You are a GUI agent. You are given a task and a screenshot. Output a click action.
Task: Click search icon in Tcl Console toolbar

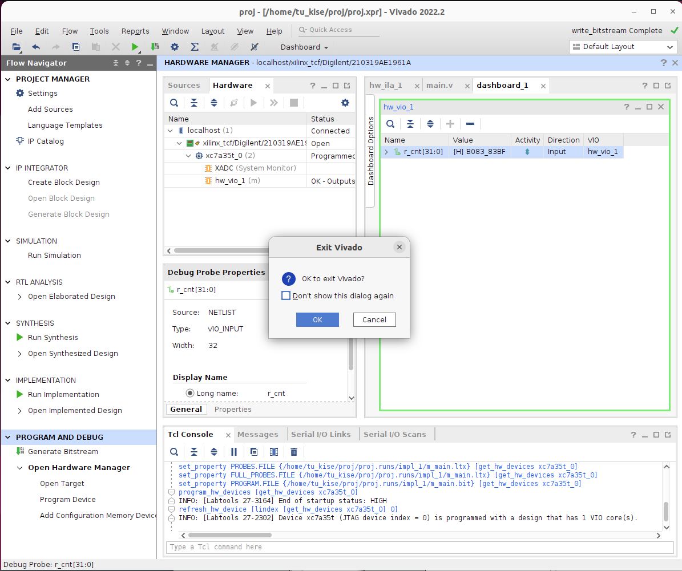(174, 452)
